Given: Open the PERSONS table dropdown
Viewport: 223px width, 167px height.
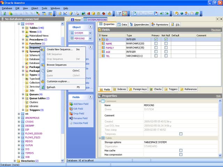Looking at the screenshot, I should click(x=90, y=38).
